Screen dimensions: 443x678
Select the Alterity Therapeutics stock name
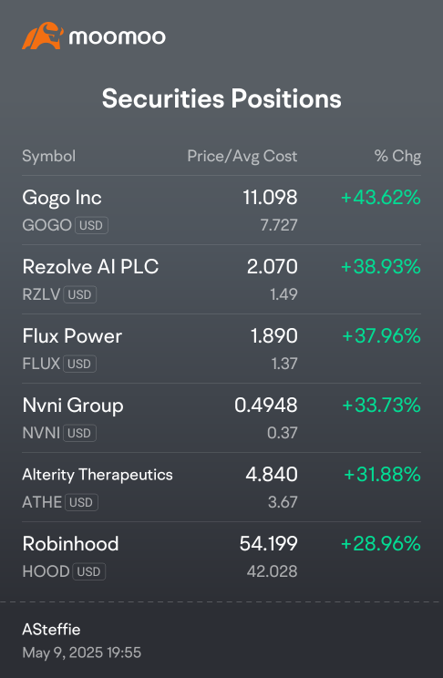click(98, 475)
